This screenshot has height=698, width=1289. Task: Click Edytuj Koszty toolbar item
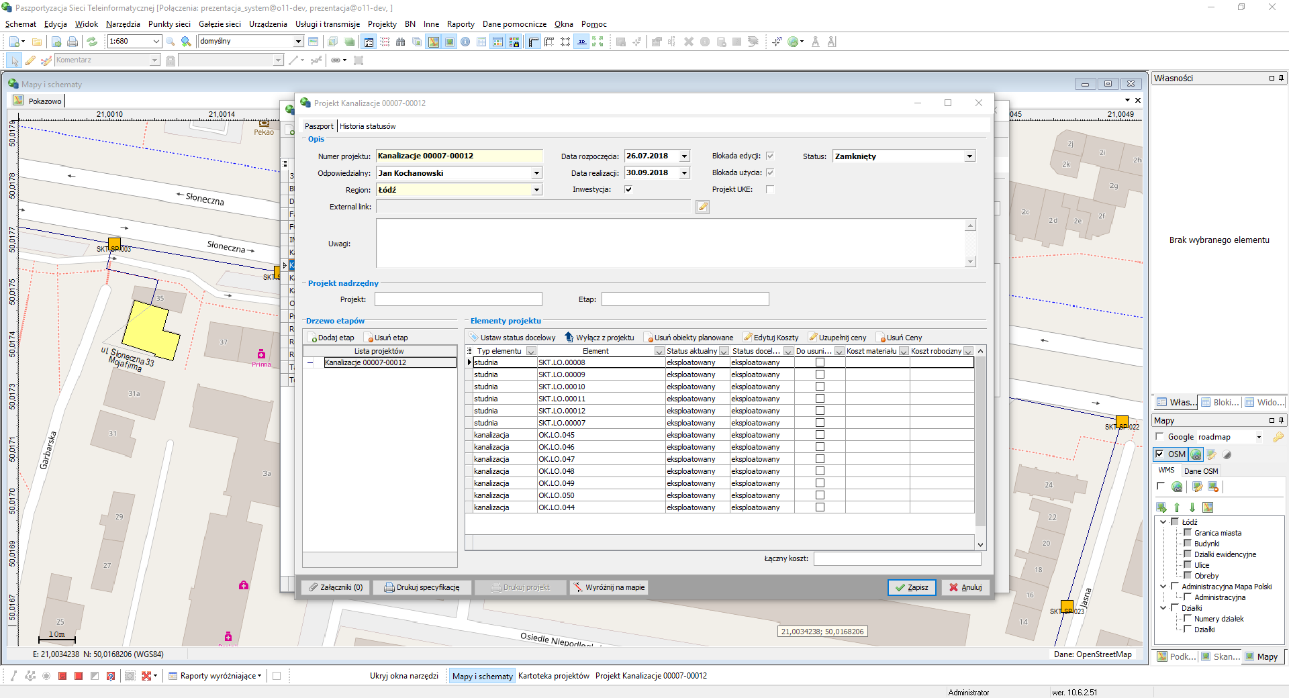point(771,338)
